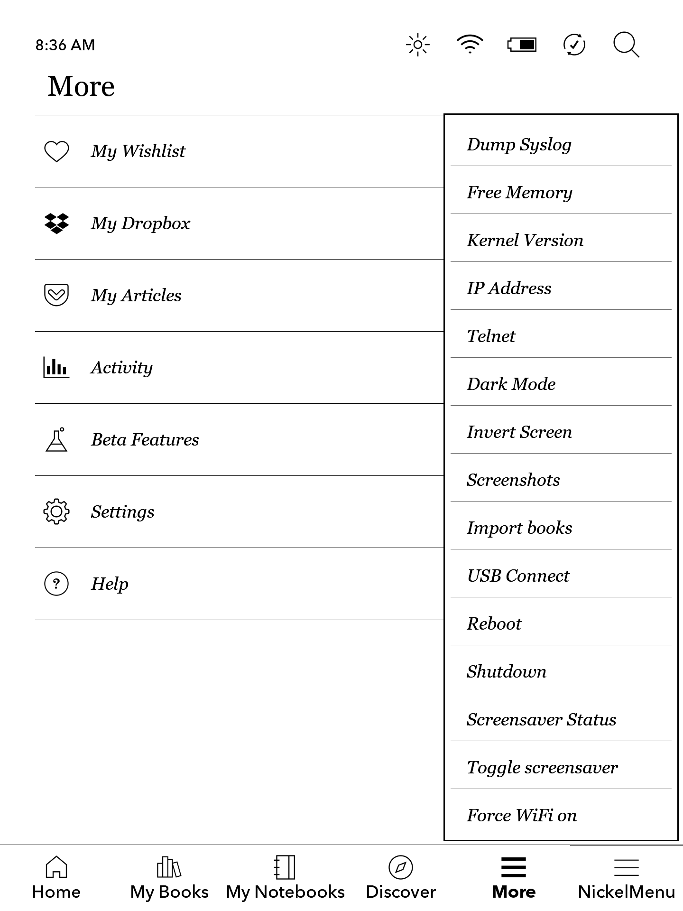Select Toggle screensaver entry

(x=542, y=767)
